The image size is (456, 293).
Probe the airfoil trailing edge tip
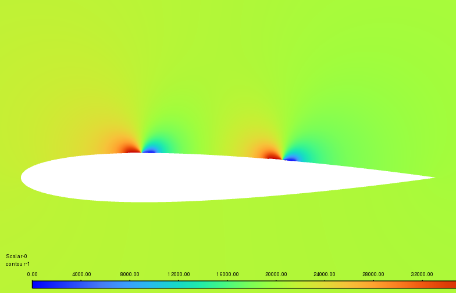pyautogui.click(x=434, y=178)
